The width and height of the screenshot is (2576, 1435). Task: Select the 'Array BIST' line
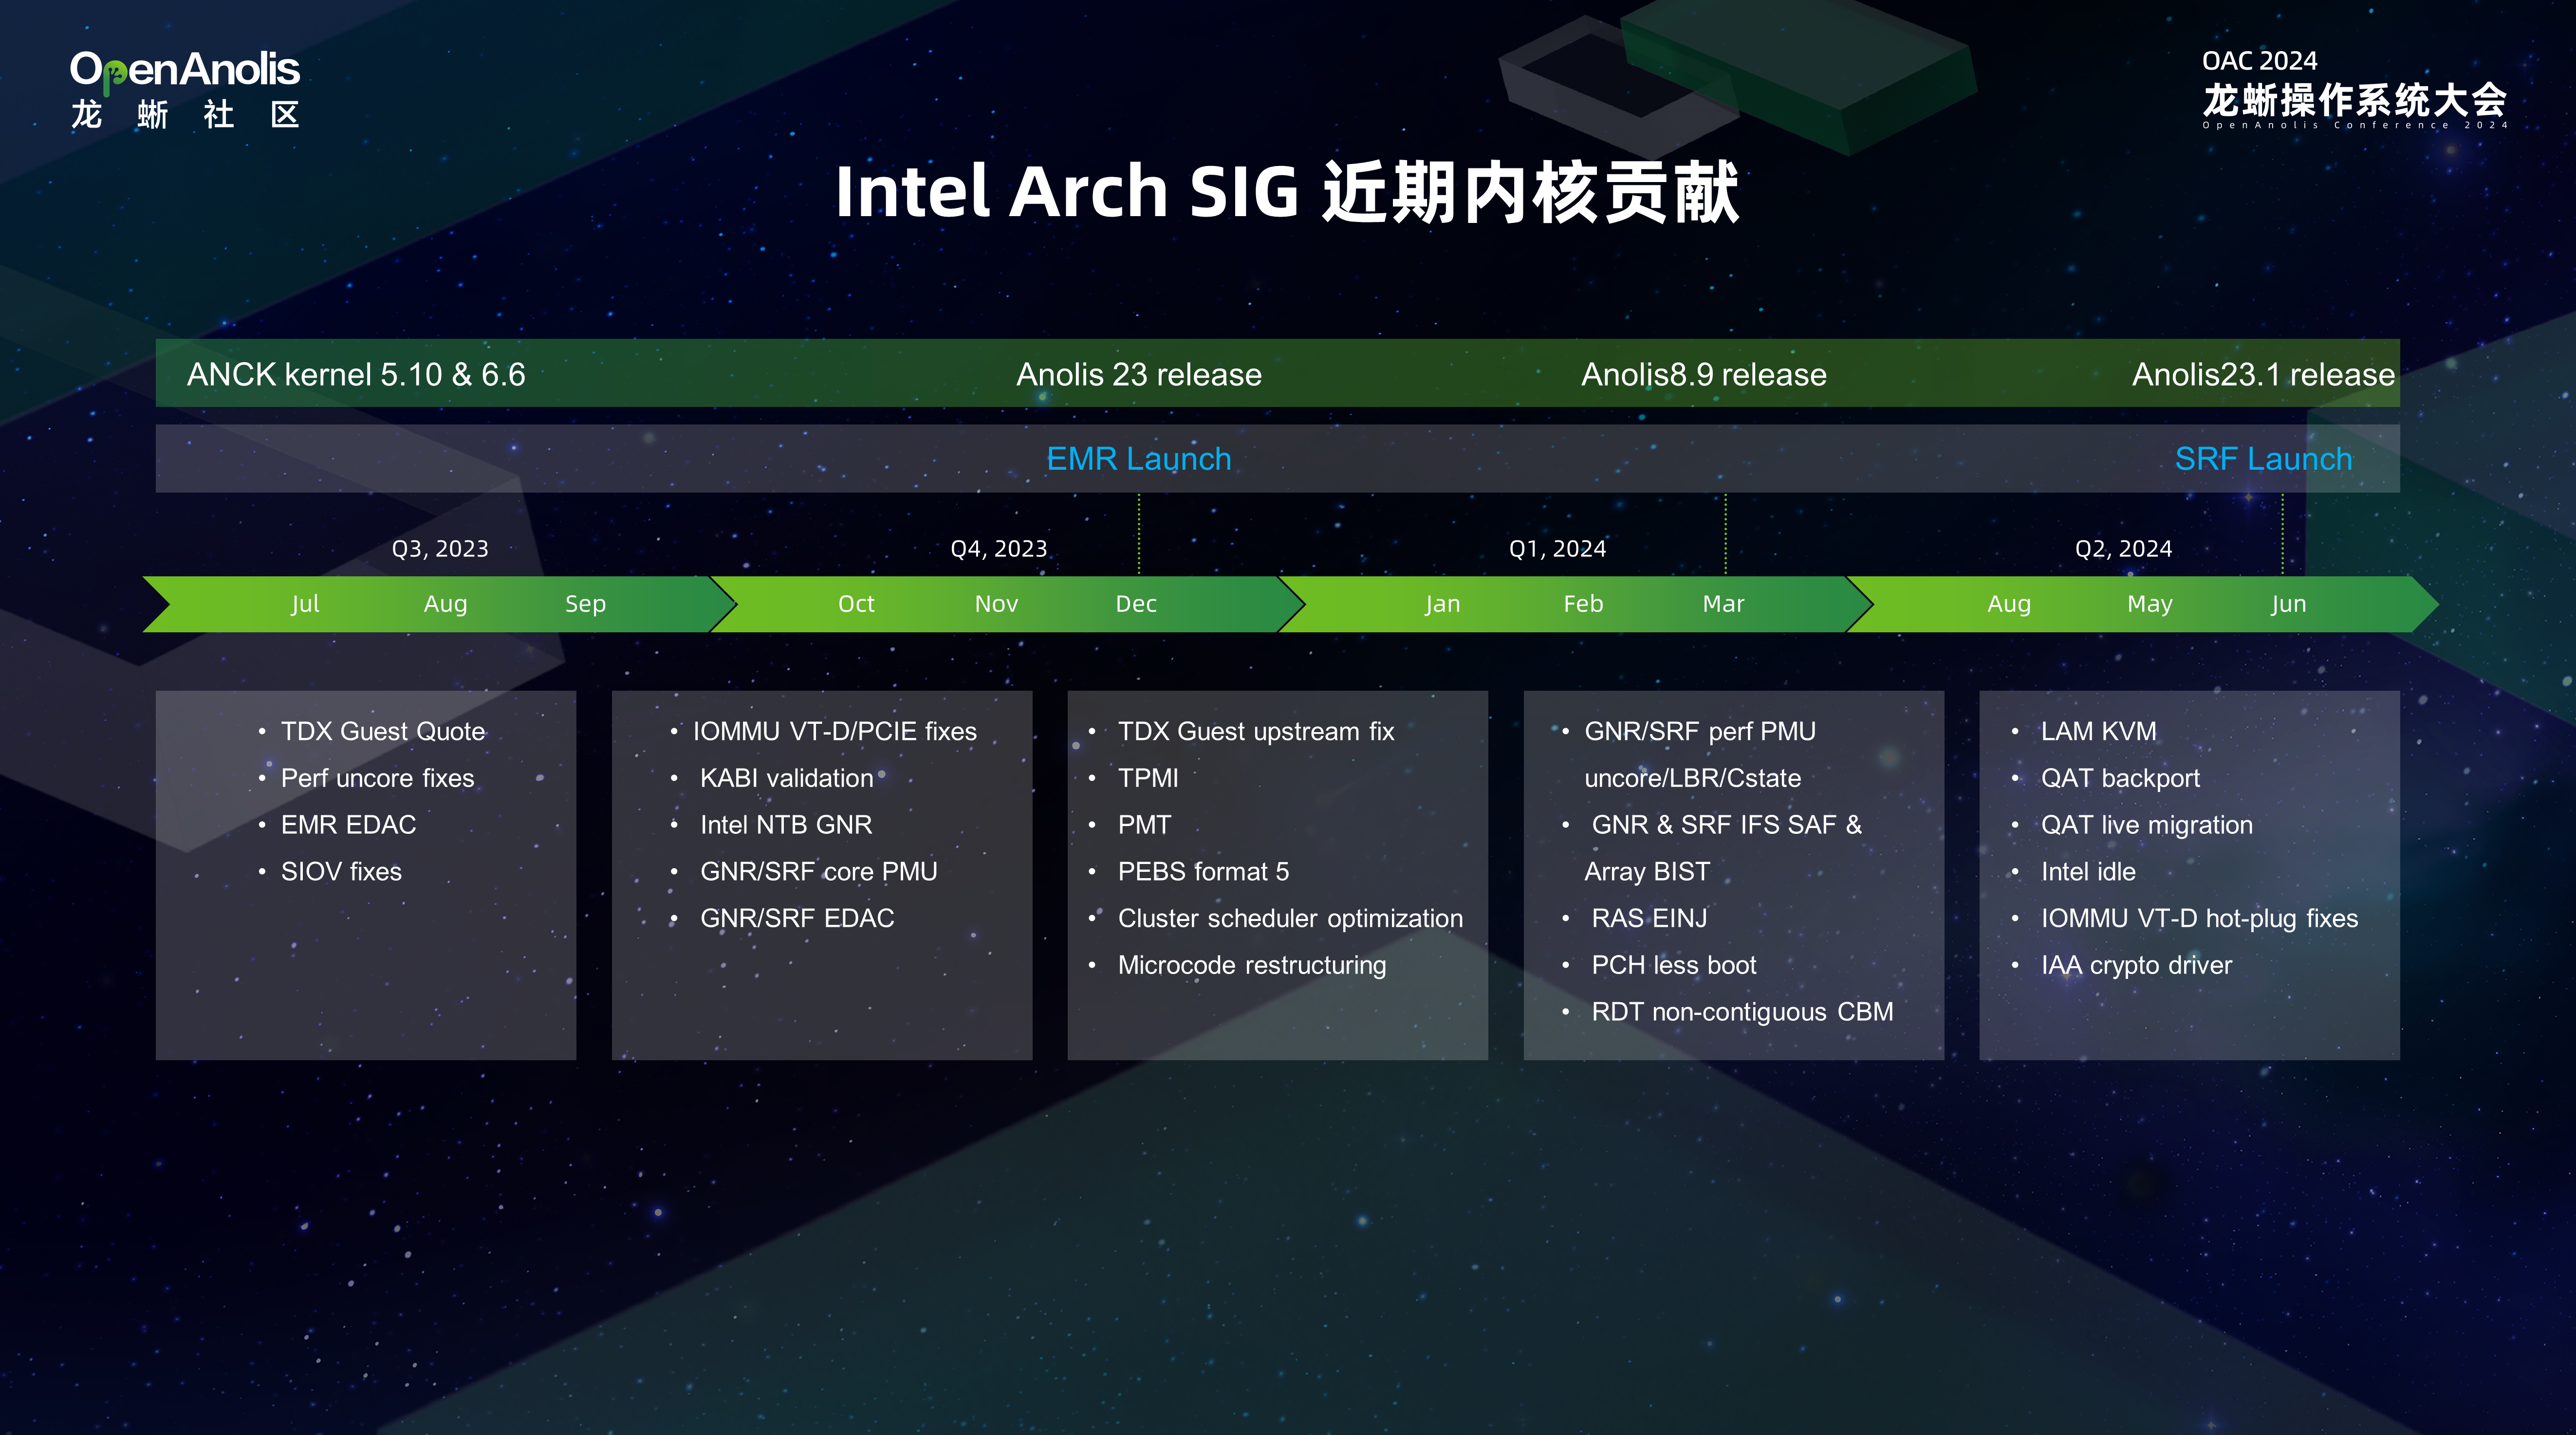tap(1647, 872)
